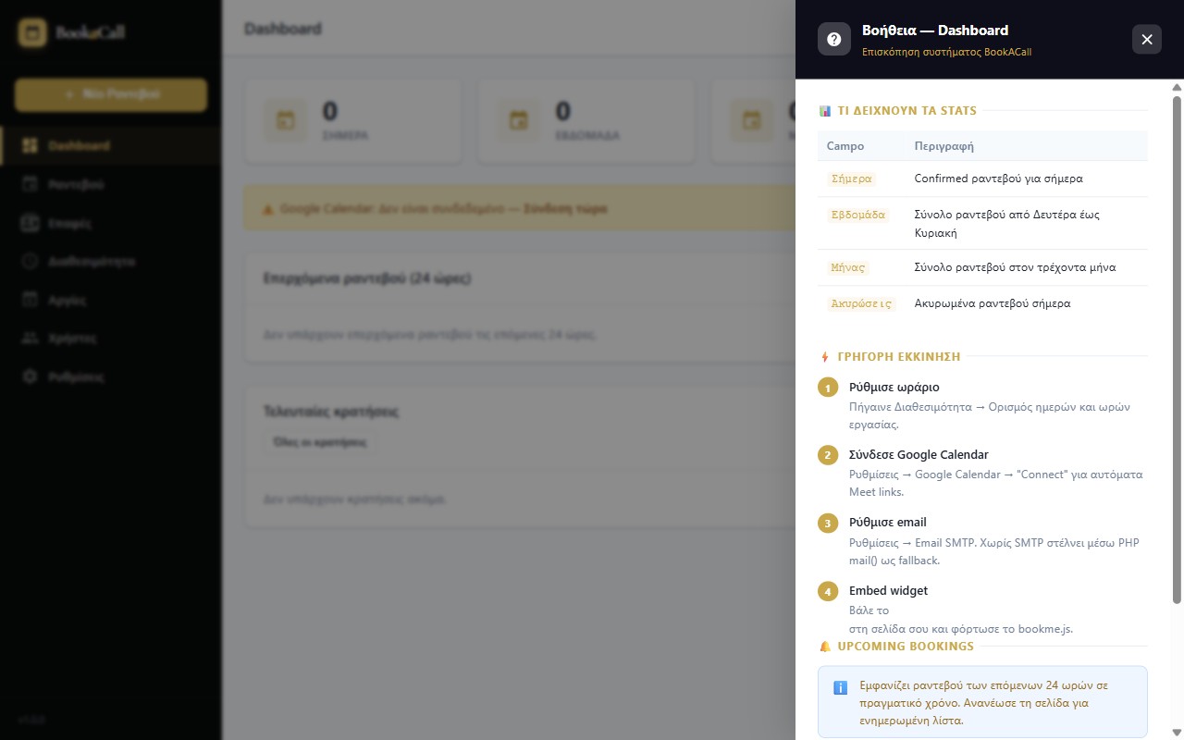Click the Αργίες calendar icon in the sidebar

point(31,300)
